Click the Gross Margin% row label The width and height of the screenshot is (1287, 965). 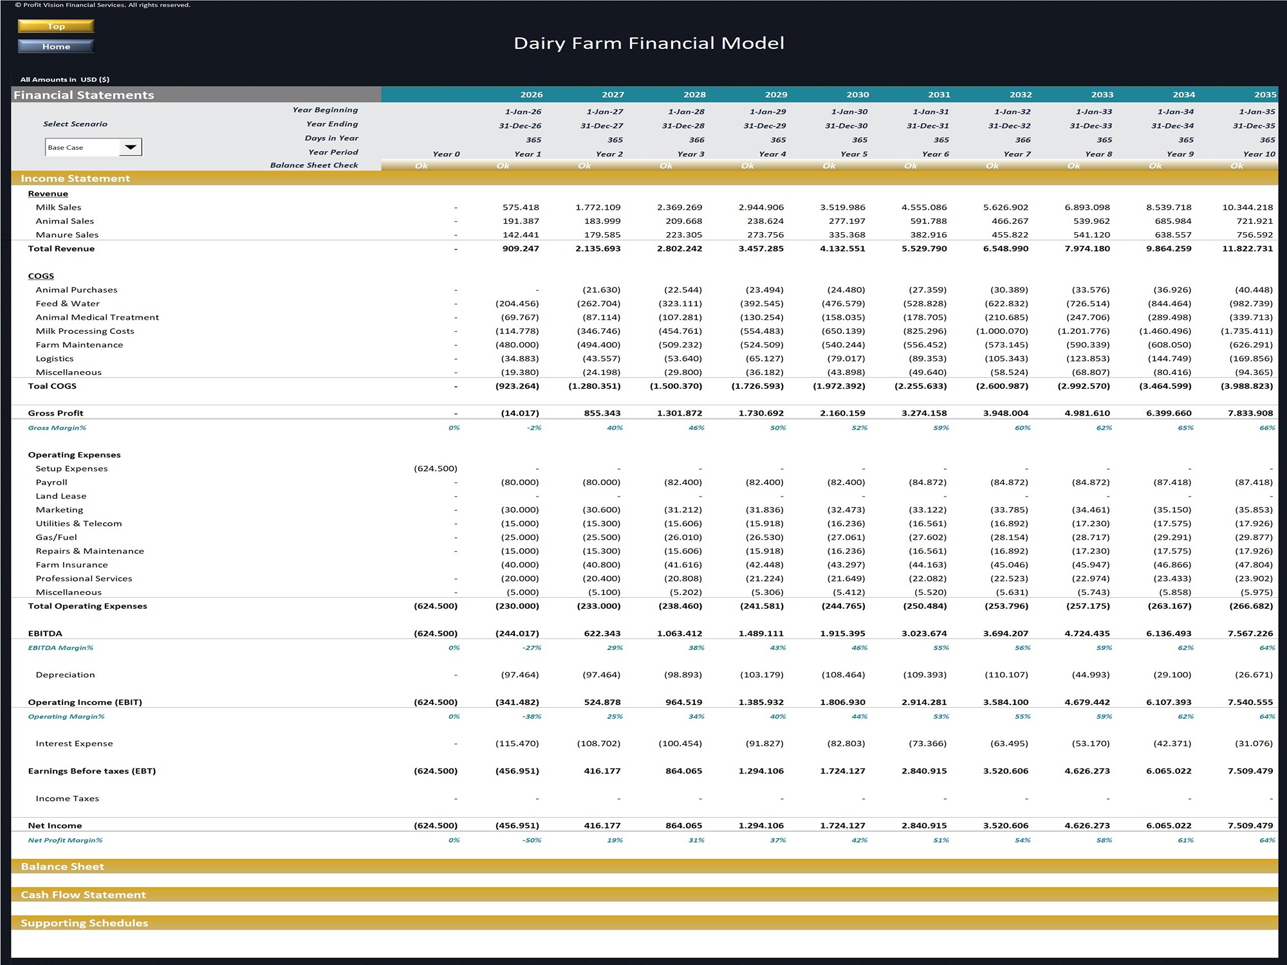pos(57,428)
